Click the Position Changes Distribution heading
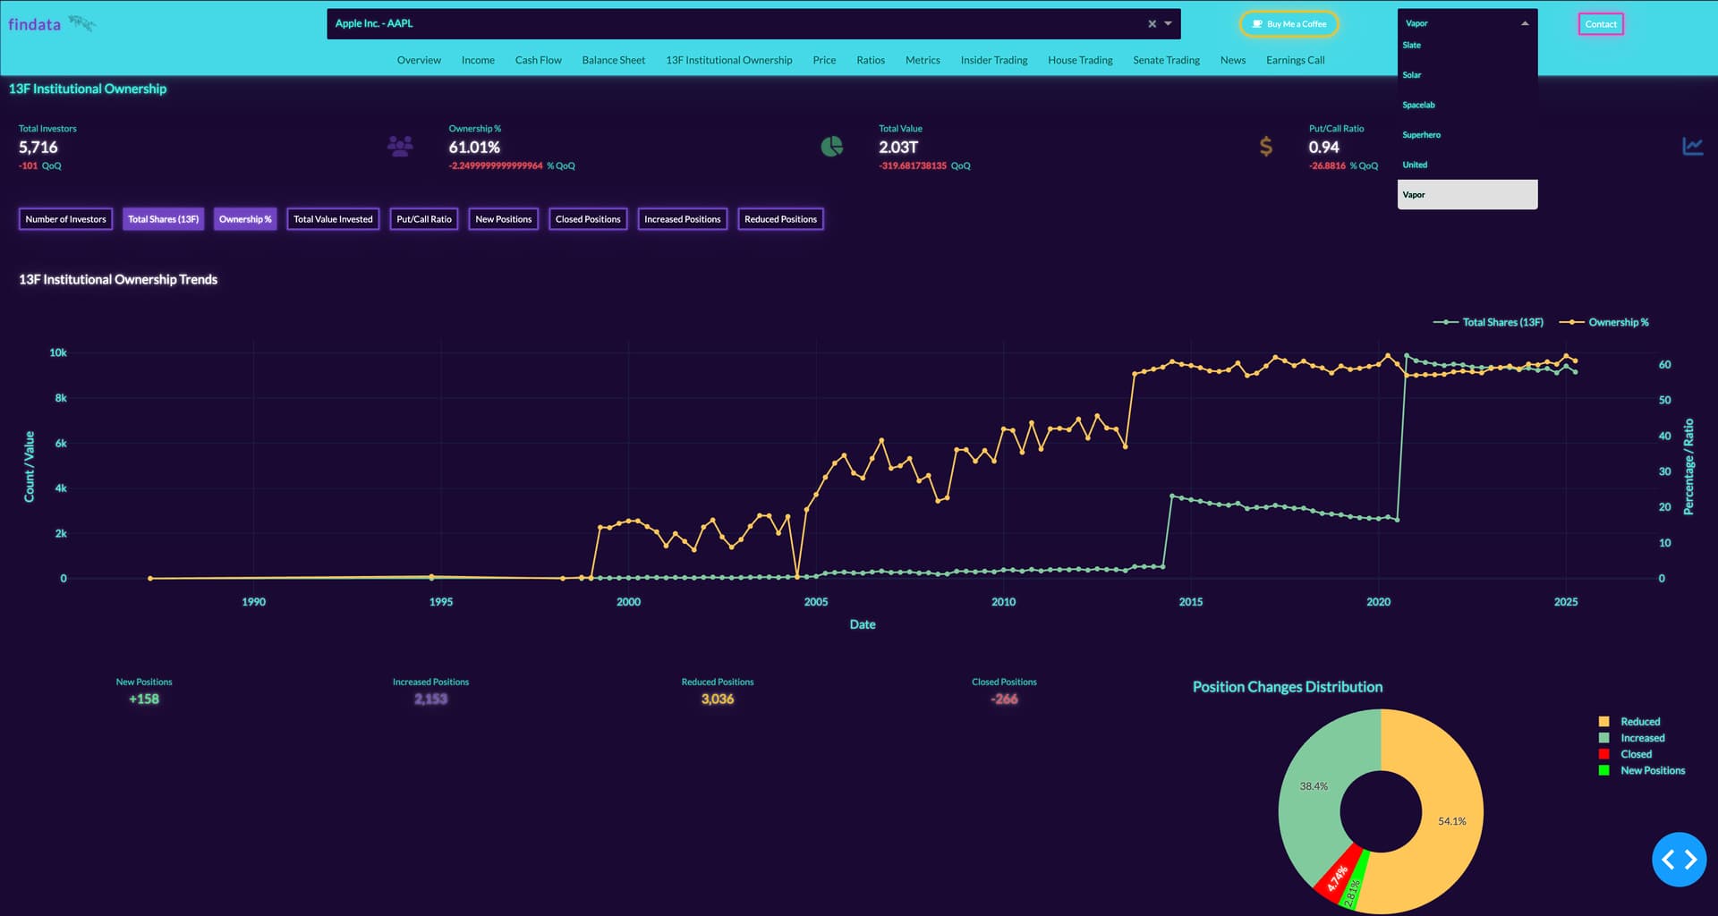This screenshot has width=1718, height=916. [1287, 687]
